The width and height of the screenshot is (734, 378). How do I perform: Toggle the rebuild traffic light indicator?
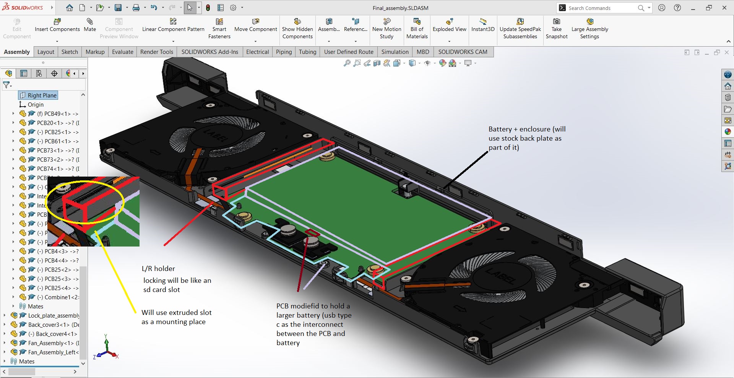(x=208, y=8)
